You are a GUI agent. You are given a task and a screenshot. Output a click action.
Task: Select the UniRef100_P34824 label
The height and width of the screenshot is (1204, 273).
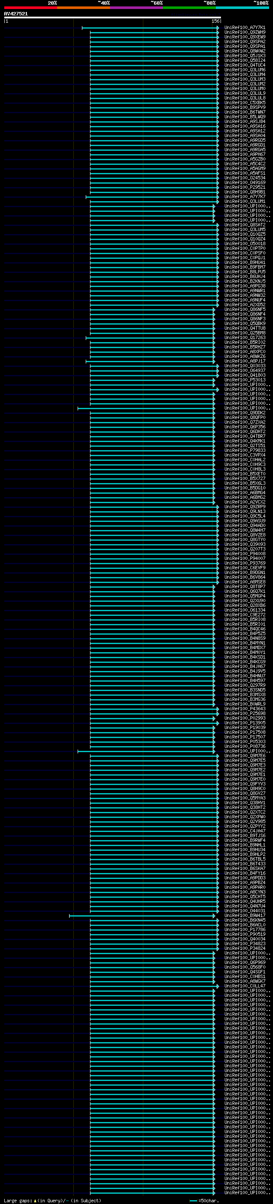point(245,948)
